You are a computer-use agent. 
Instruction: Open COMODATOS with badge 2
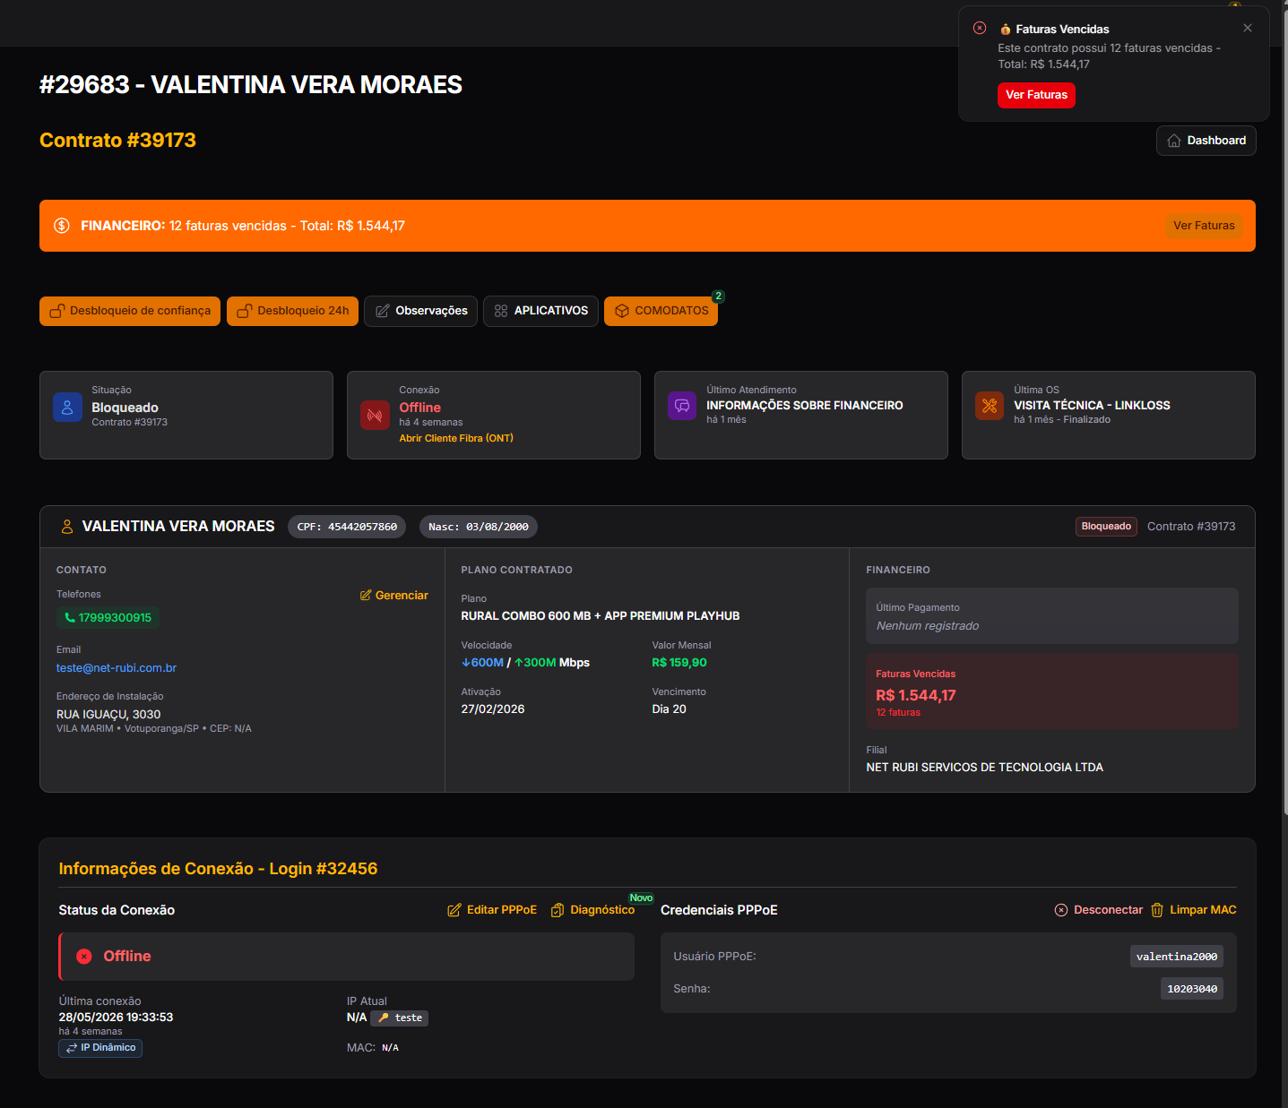(x=661, y=311)
